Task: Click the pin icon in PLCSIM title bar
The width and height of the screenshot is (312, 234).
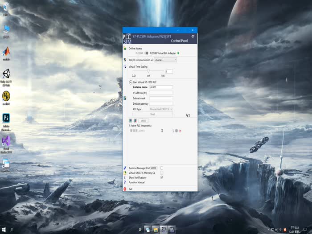Action: coord(193,36)
